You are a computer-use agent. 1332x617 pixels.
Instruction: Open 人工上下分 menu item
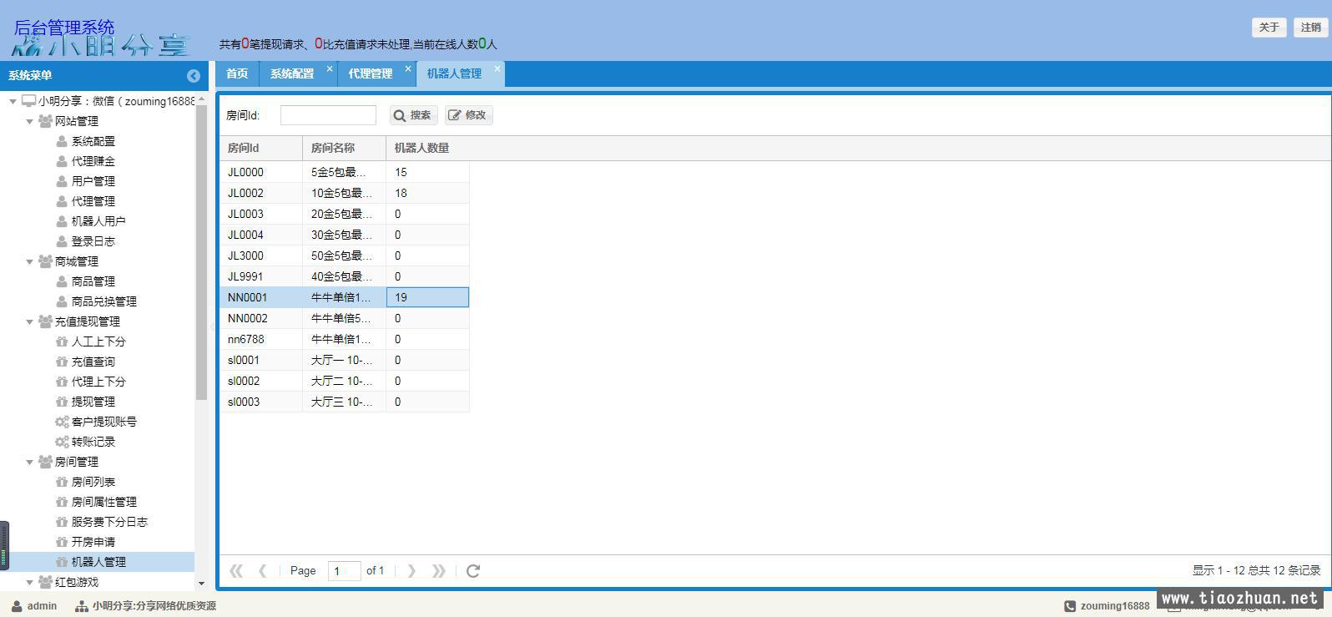point(98,341)
